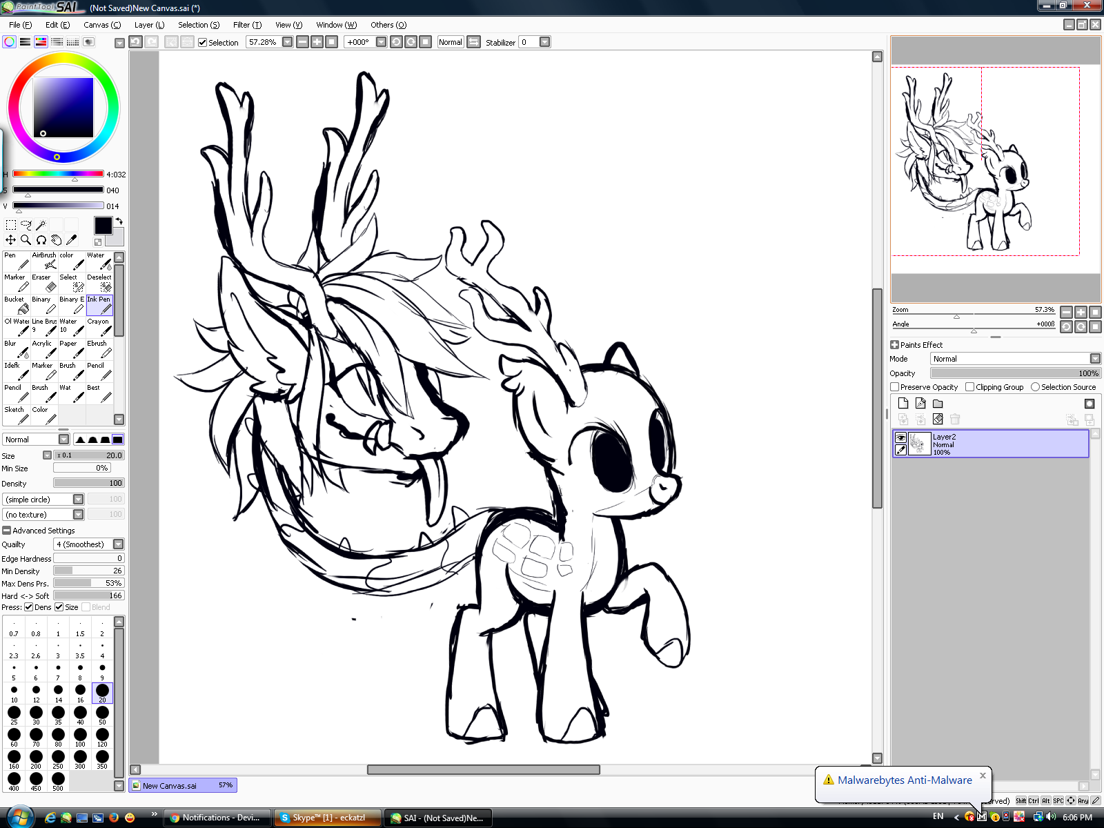Create a new linework layer
This screenshot has width=1104, height=828.
[920, 404]
